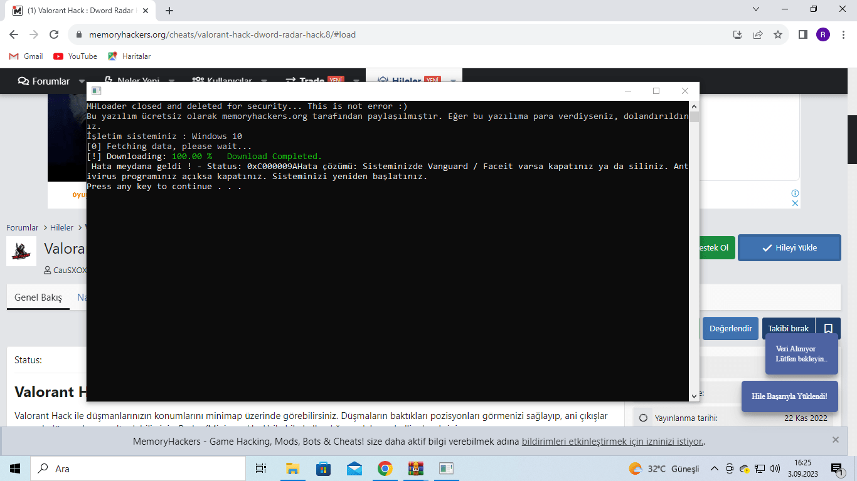Open the YouTube bookmark
The image size is (857, 481).
tap(75, 56)
